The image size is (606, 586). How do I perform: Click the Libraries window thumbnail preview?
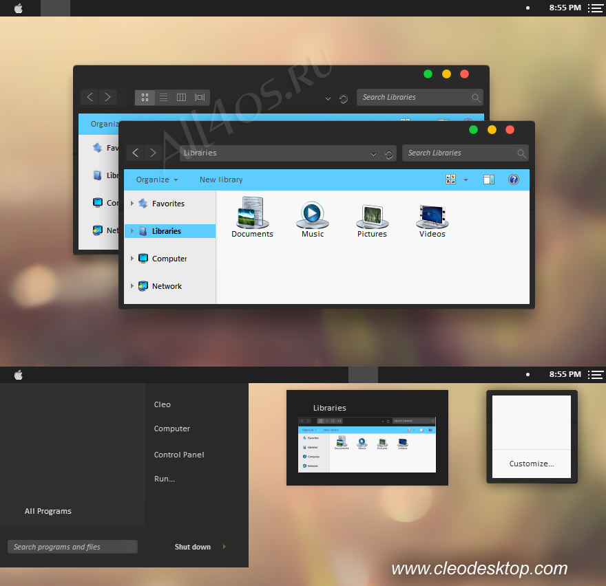coord(367,445)
